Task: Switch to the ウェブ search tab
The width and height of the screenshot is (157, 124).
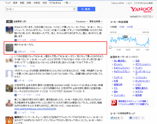Action: pyautogui.click(x=8, y=3)
